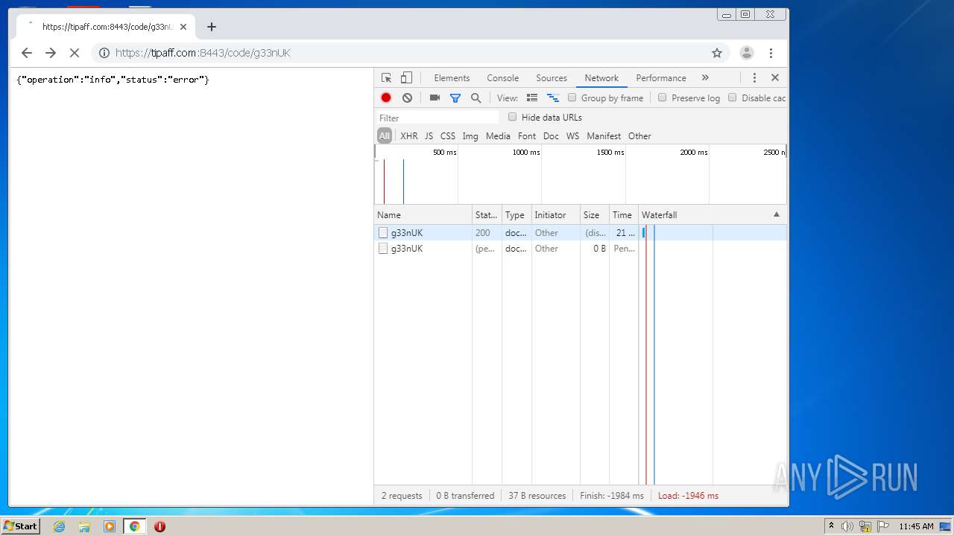
Task: Filter requests by CSS
Action: pyautogui.click(x=448, y=135)
